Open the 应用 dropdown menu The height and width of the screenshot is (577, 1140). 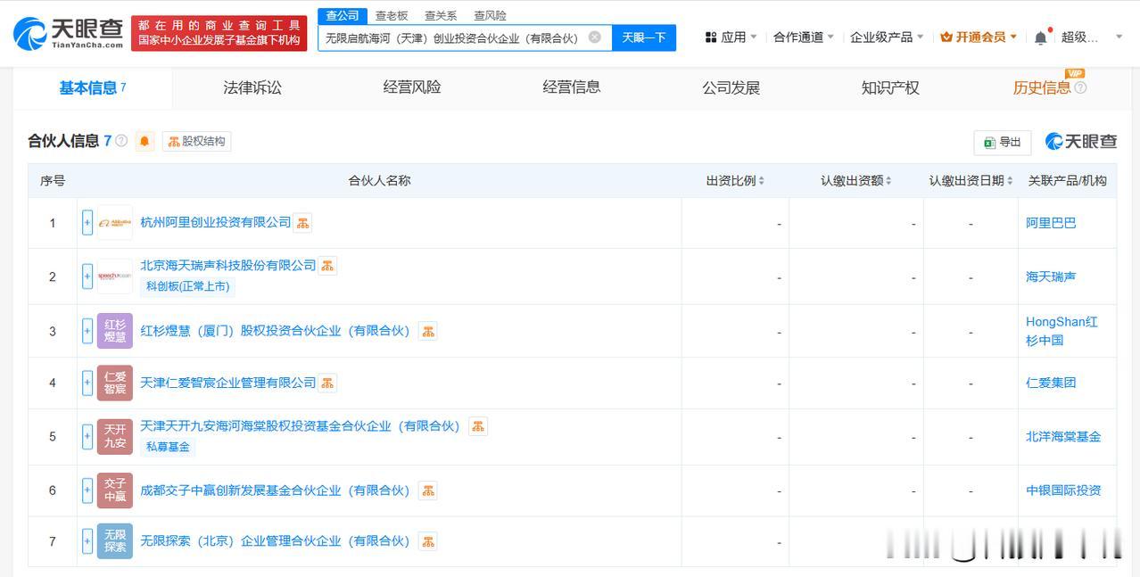click(x=731, y=37)
